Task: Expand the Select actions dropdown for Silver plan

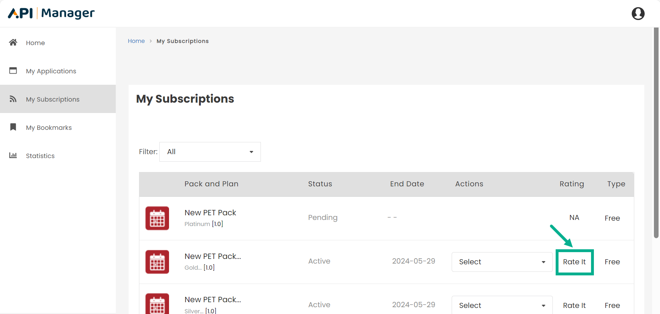Action: click(x=502, y=305)
